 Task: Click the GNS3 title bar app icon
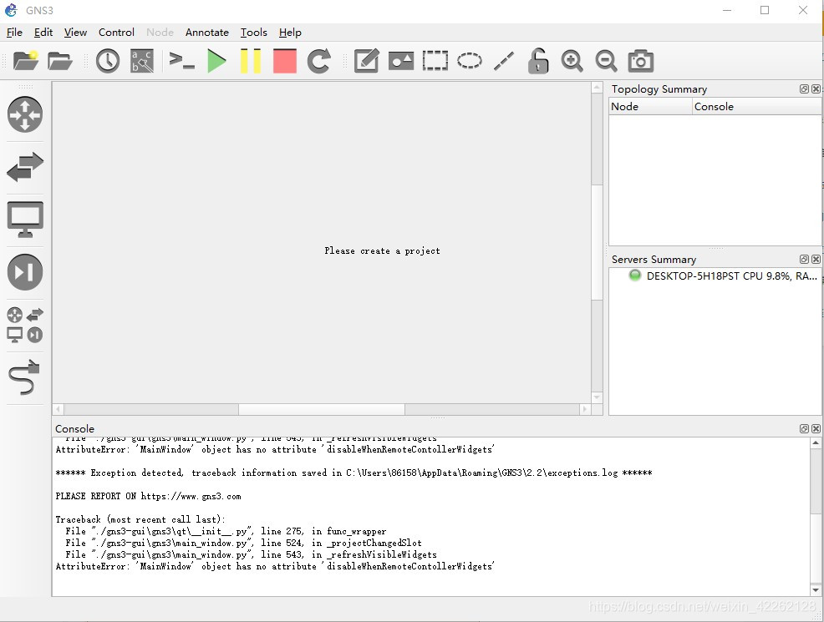11,10
